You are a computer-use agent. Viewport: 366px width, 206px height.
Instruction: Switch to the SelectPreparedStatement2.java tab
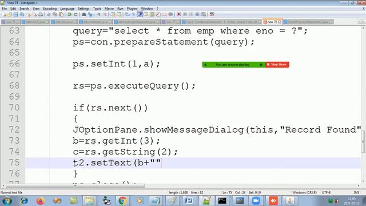click(308, 22)
